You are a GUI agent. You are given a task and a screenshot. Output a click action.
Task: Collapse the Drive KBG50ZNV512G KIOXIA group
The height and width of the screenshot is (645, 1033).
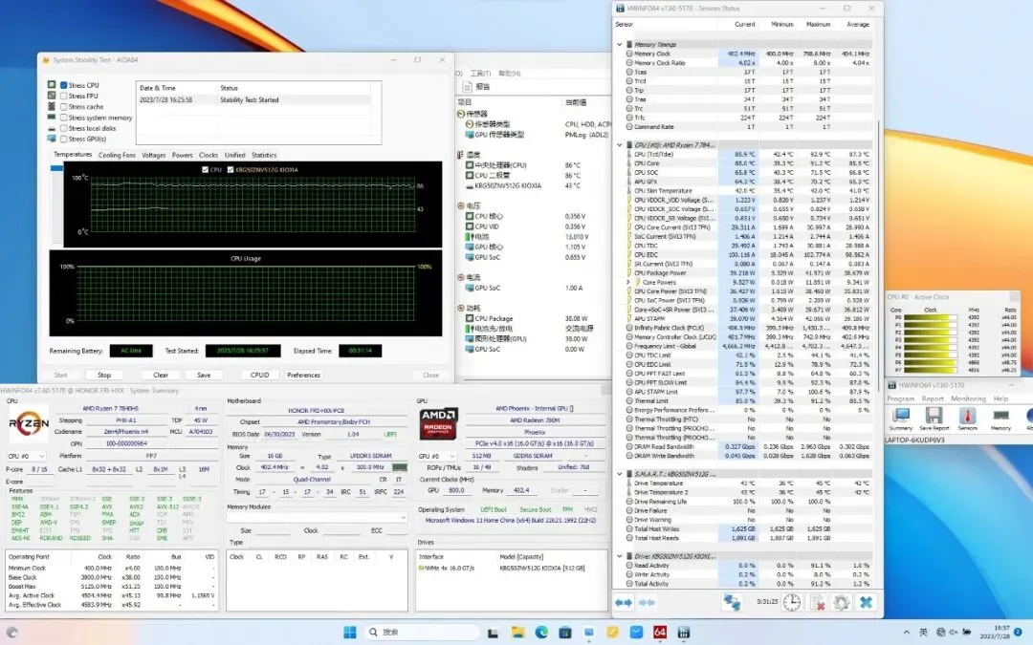(619, 556)
